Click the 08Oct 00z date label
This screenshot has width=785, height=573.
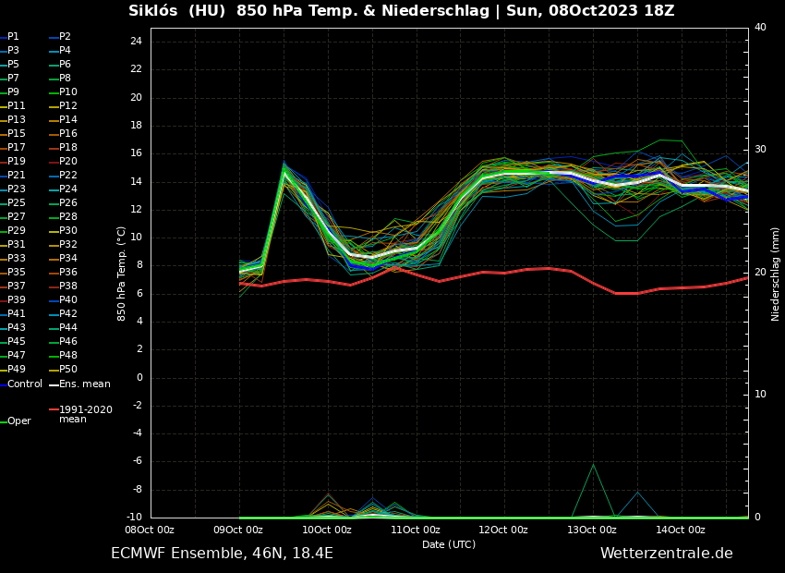[150, 530]
